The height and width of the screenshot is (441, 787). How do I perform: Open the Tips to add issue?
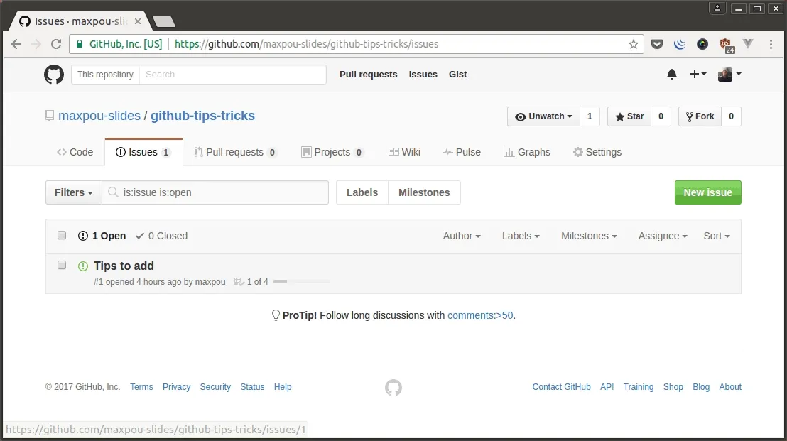point(124,266)
